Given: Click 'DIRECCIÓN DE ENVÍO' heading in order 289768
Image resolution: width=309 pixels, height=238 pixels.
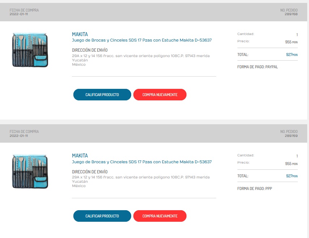Looking at the screenshot, I should pyautogui.click(x=90, y=50).
